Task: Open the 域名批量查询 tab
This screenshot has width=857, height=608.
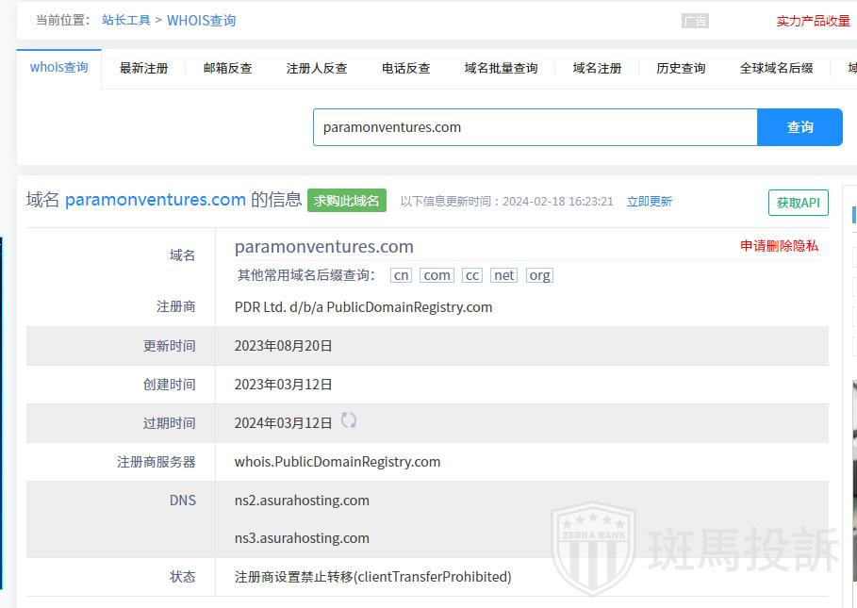Action: pyautogui.click(x=501, y=68)
